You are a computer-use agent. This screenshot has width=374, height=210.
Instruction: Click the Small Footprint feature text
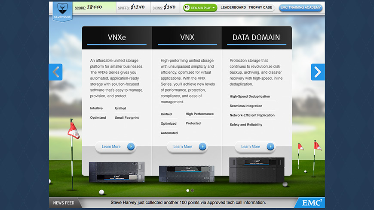[x=127, y=118]
